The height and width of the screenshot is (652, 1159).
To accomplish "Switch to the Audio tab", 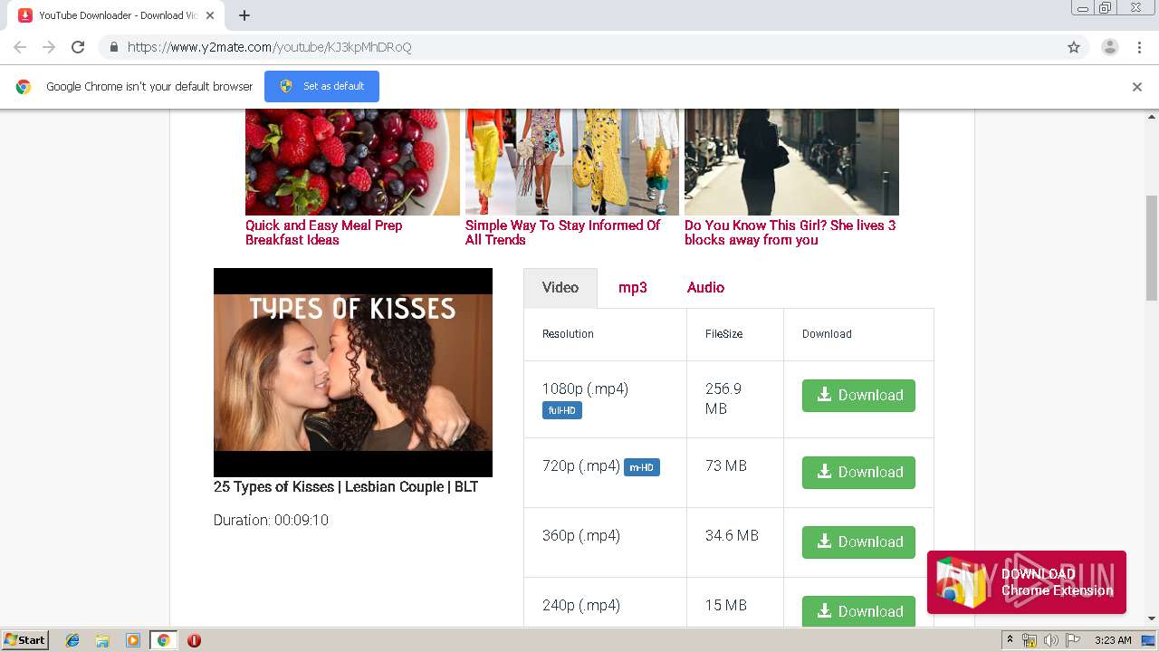I will click(705, 287).
